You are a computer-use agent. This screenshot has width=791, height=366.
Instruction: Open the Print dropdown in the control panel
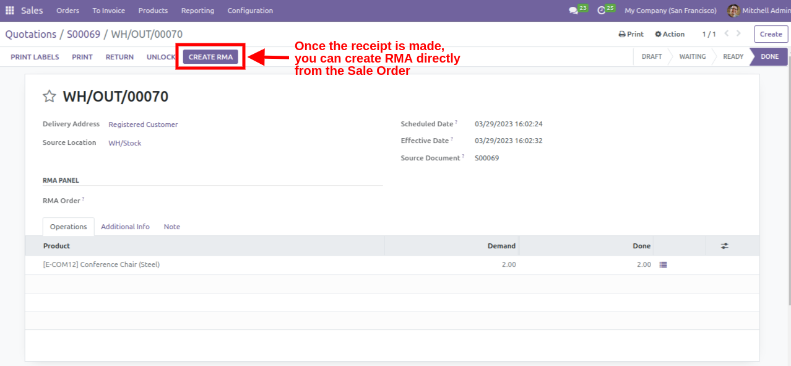point(631,34)
